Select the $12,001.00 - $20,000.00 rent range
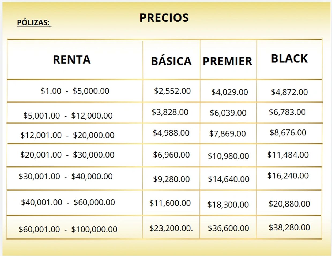 tap(67, 135)
